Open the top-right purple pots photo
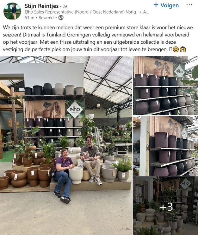The width and height of the screenshot is (198, 235). [165, 86]
